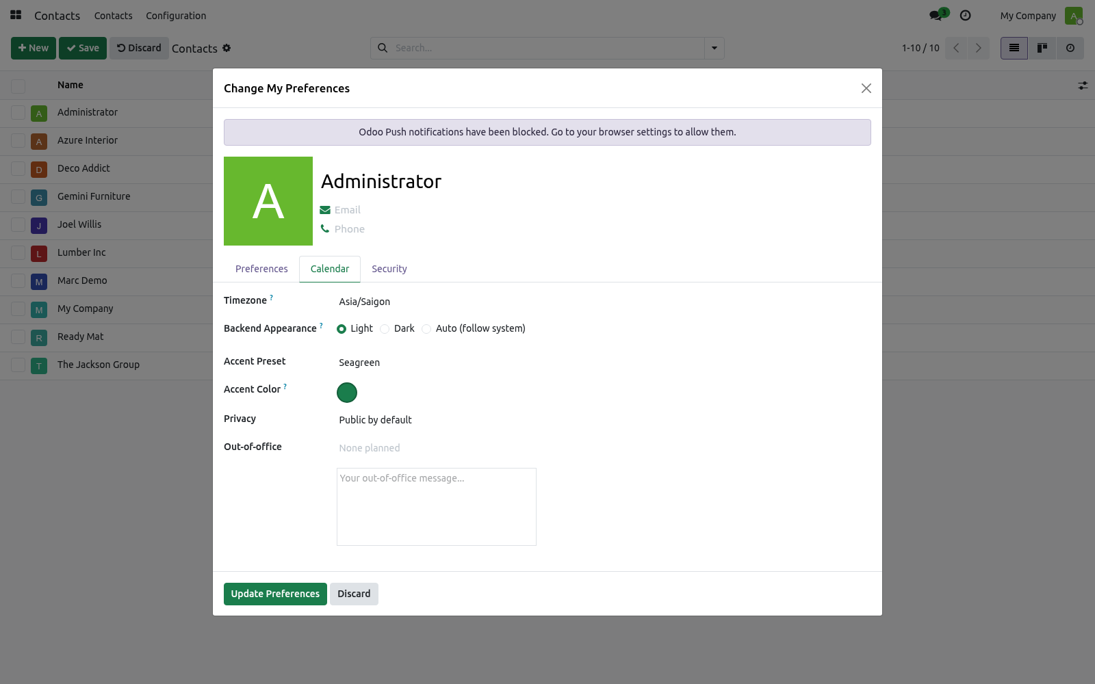Show Accent Color help tooltip mark
The height and width of the screenshot is (684, 1095).
285,386
